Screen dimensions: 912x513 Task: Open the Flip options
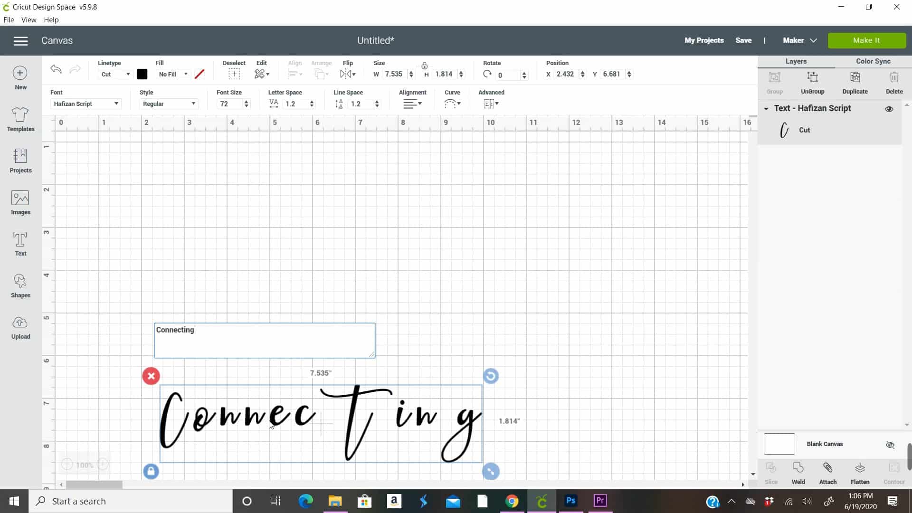[x=348, y=74]
